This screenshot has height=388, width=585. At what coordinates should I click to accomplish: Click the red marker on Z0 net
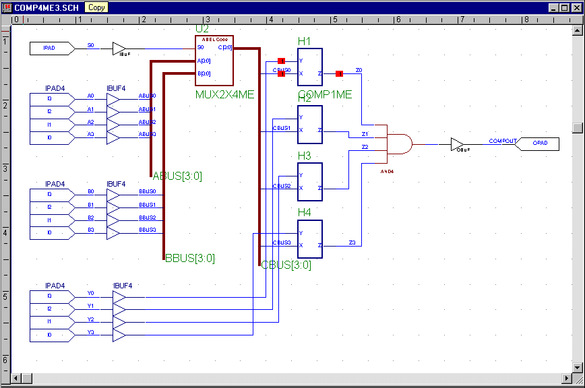tap(339, 73)
